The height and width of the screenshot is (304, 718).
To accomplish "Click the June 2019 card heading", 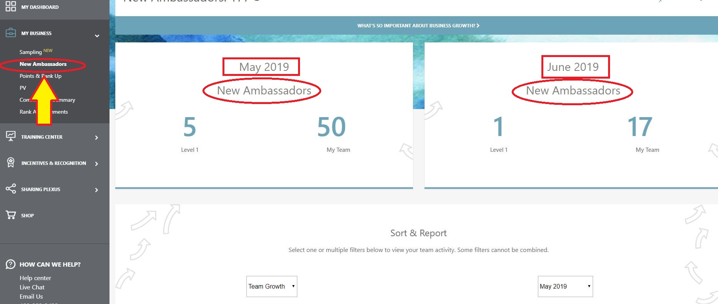I will [573, 67].
